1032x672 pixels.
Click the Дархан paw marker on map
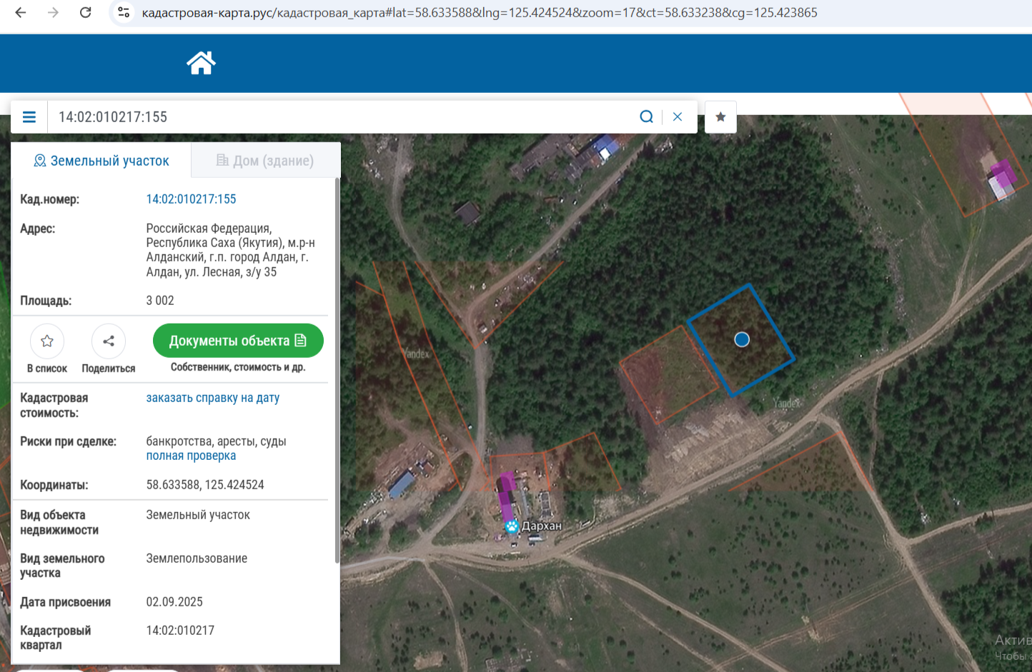pyautogui.click(x=512, y=527)
